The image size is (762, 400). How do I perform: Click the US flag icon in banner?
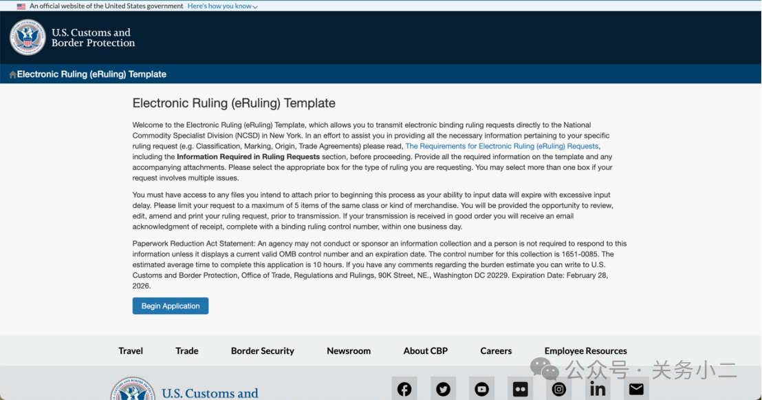point(21,6)
